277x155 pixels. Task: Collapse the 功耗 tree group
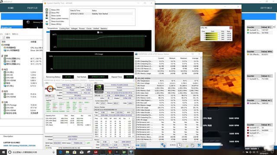pyautogui.click(x=3, y=102)
